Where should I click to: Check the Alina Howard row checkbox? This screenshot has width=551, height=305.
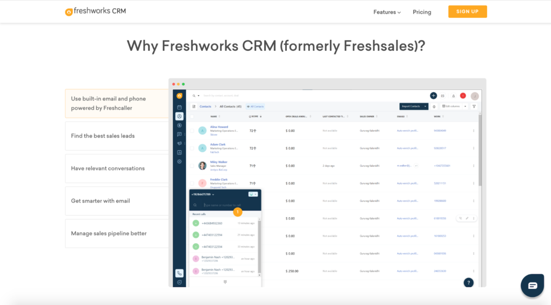(192, 131)
